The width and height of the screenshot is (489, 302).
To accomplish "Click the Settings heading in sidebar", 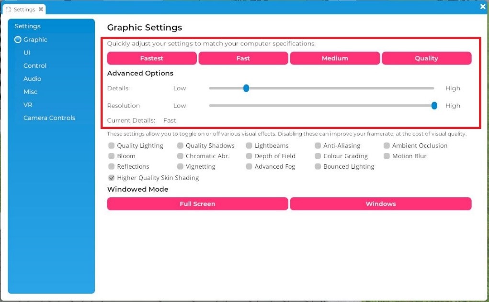I will [x=27, y=26].
